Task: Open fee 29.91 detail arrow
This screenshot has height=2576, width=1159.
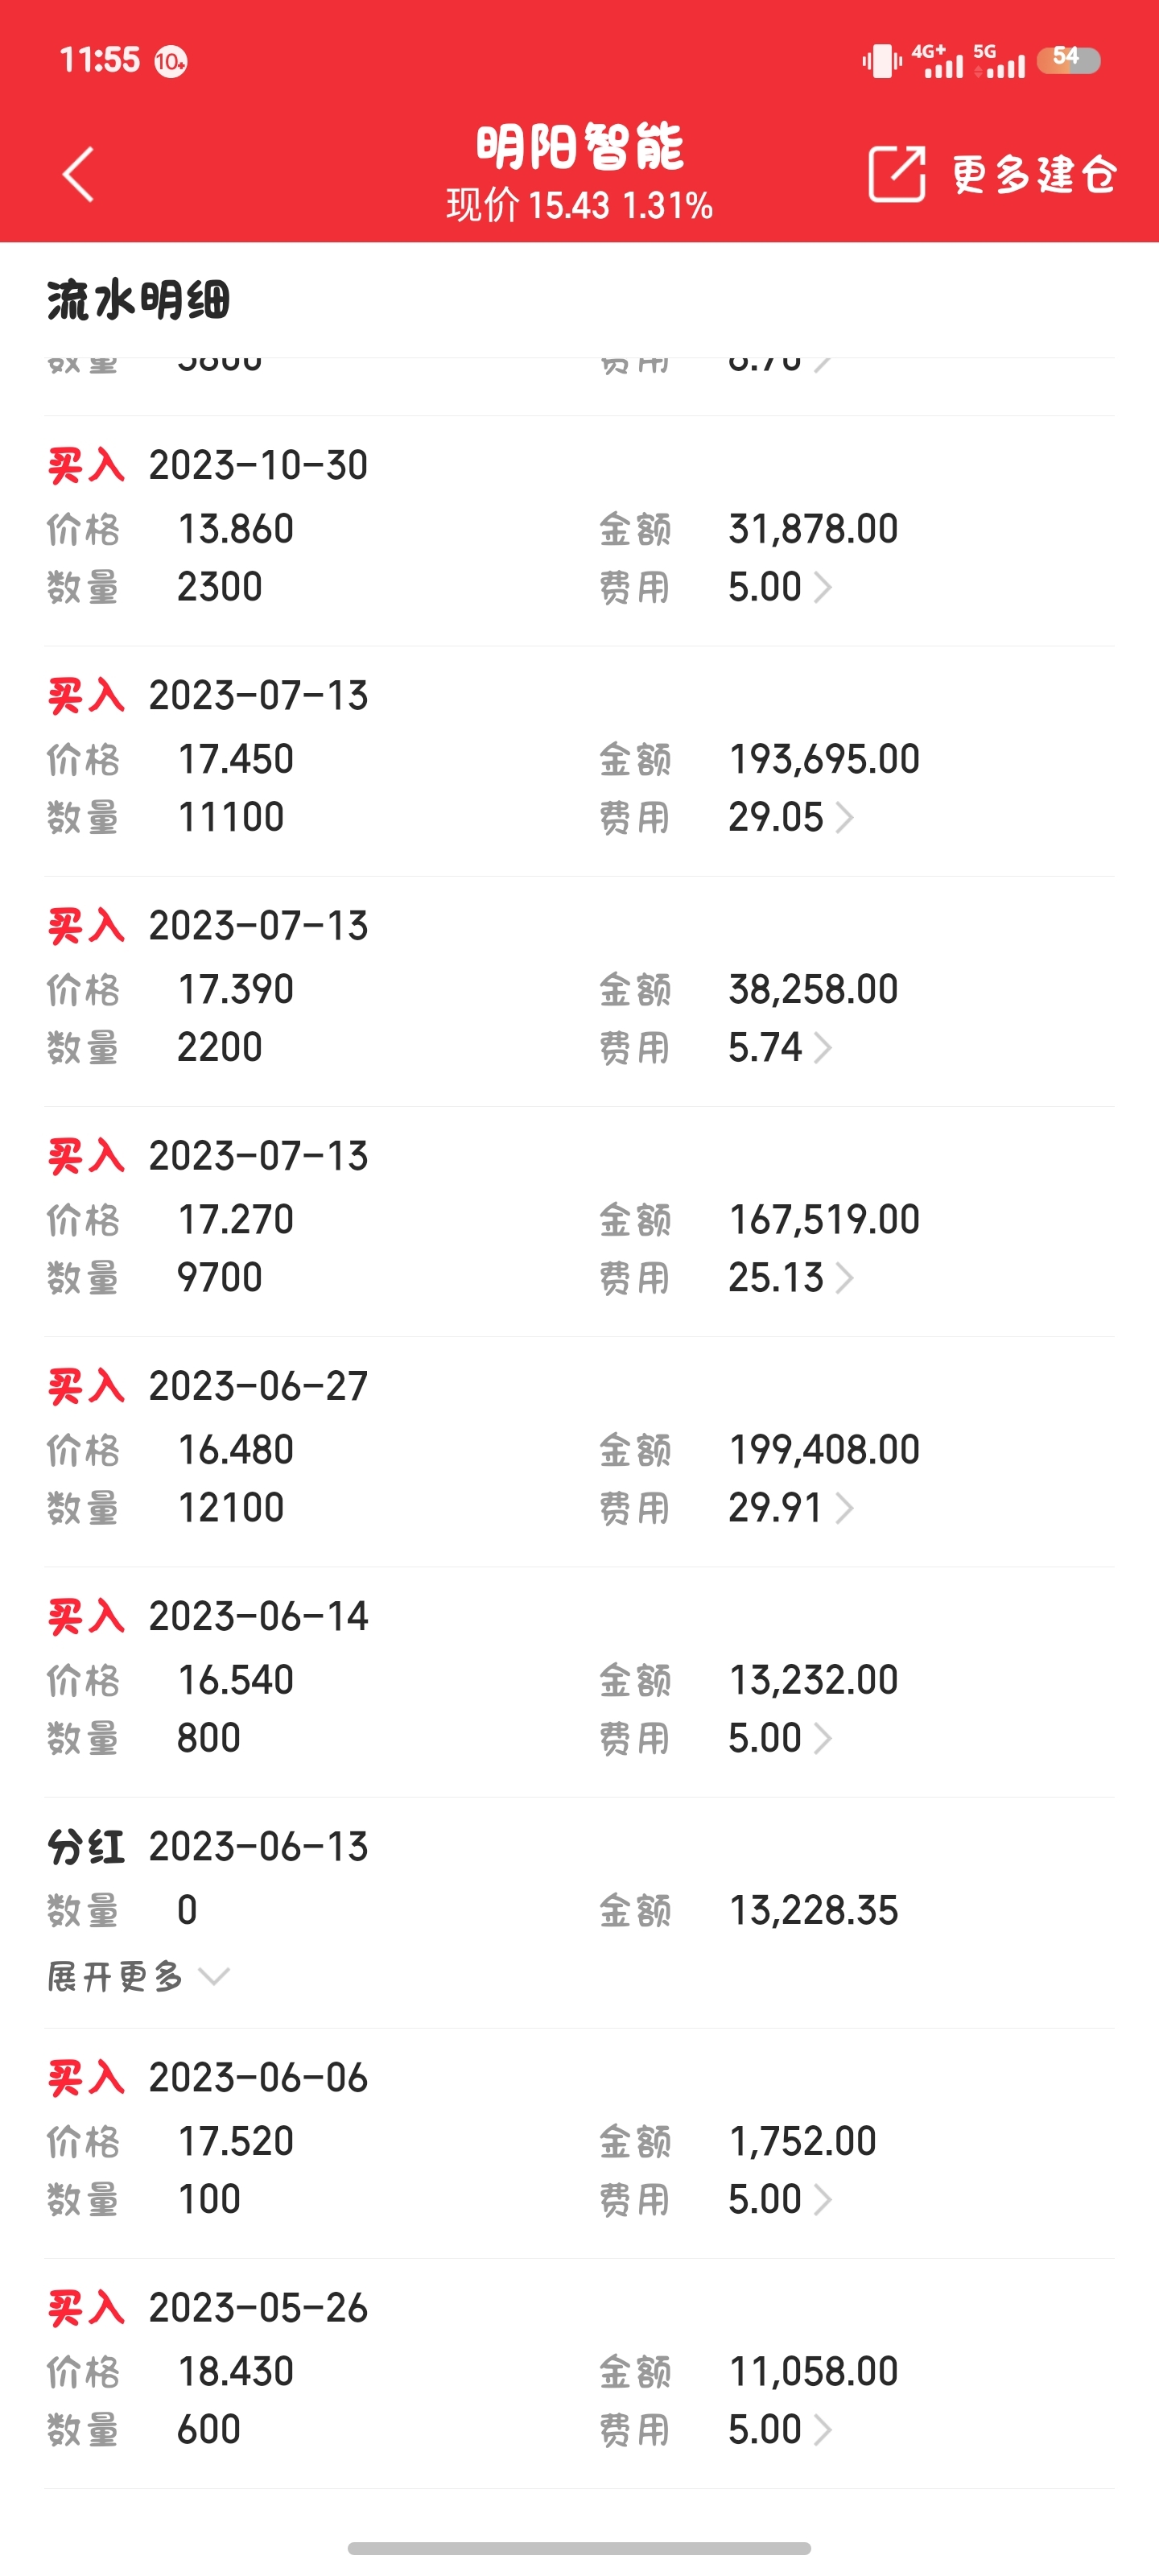Action: click(843, 1508)
